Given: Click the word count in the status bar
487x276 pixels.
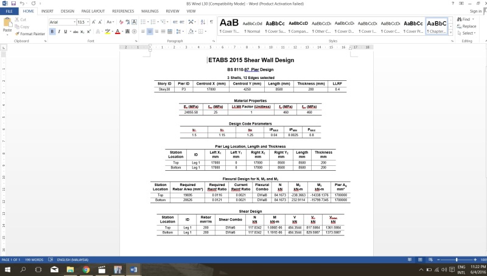Looking at the screenshot, I should tap(34, 260).
